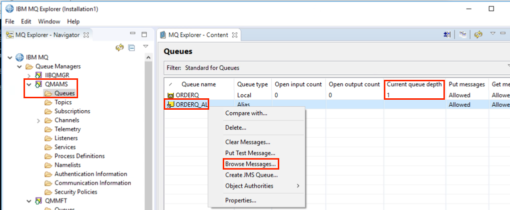Click the Topics folder icon
Image resolution: width=510 pixels, height=210 pixels.
tap(49, 102)
